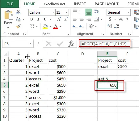Switch to HOME tab
The image size is (139, 121).
[30, 4]
